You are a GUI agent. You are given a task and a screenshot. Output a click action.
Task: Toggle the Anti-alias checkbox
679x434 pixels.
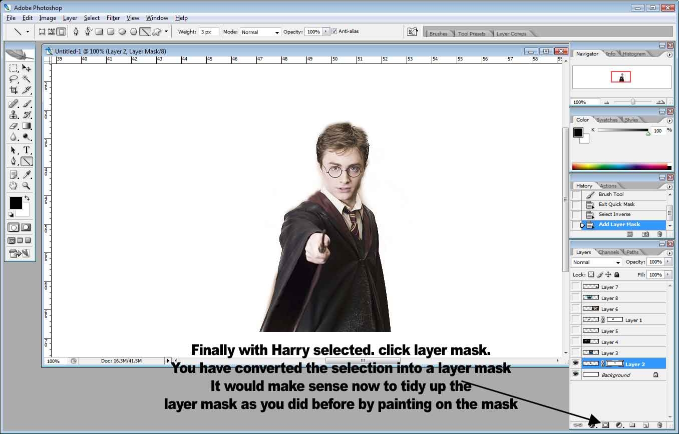[x=334, y=31]
